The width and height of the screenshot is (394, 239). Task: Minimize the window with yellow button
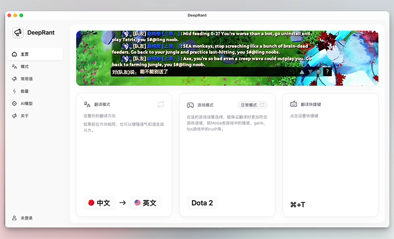pyautogui.click(x=15, y=15)
